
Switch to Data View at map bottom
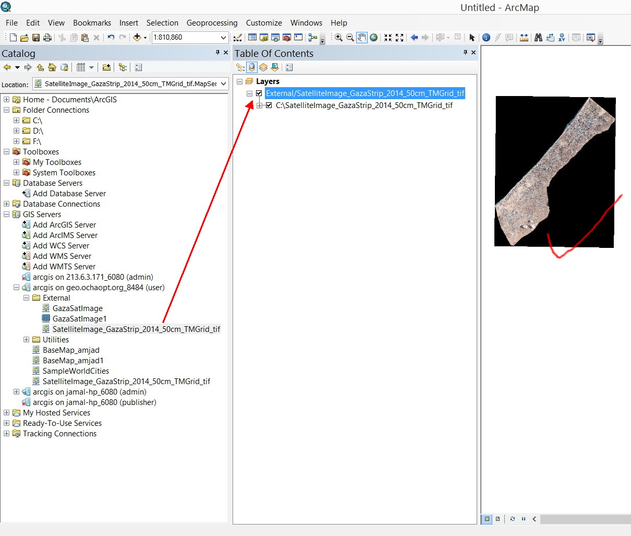tap(487, 519)
